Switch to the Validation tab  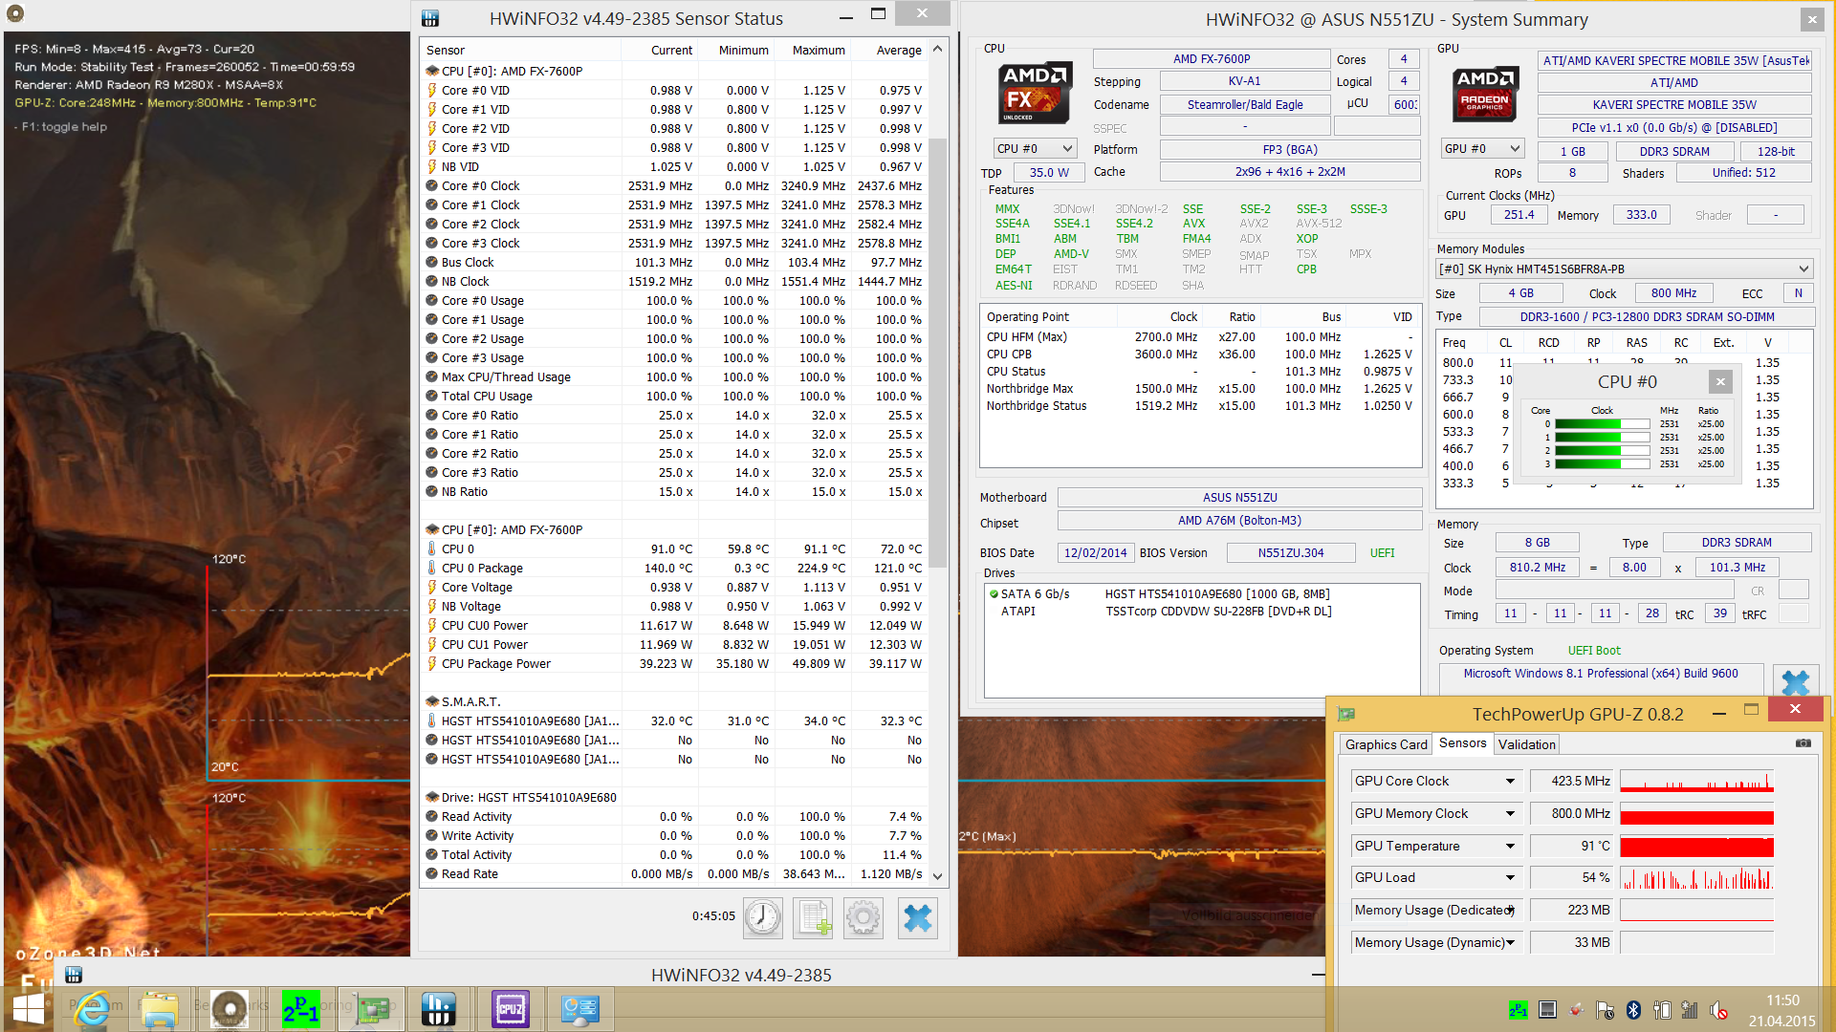(x=1526, y=744)
